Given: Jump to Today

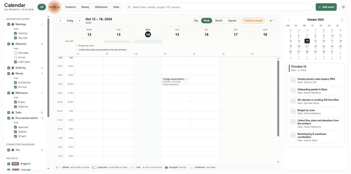Looking at the screenshot, I should click(70, 21).
